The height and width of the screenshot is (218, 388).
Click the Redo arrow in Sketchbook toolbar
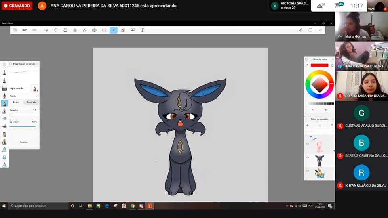coord(34,30)
